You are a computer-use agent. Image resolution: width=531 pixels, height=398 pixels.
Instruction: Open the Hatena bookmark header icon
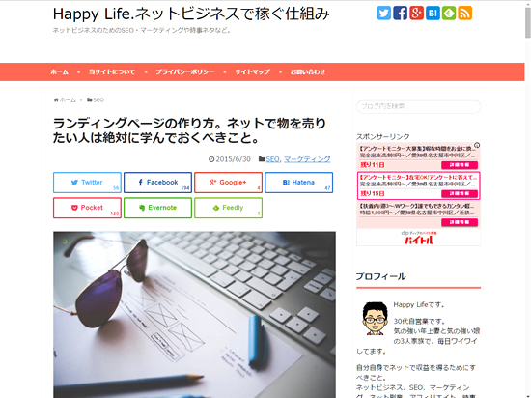click(x=433, y=14)
